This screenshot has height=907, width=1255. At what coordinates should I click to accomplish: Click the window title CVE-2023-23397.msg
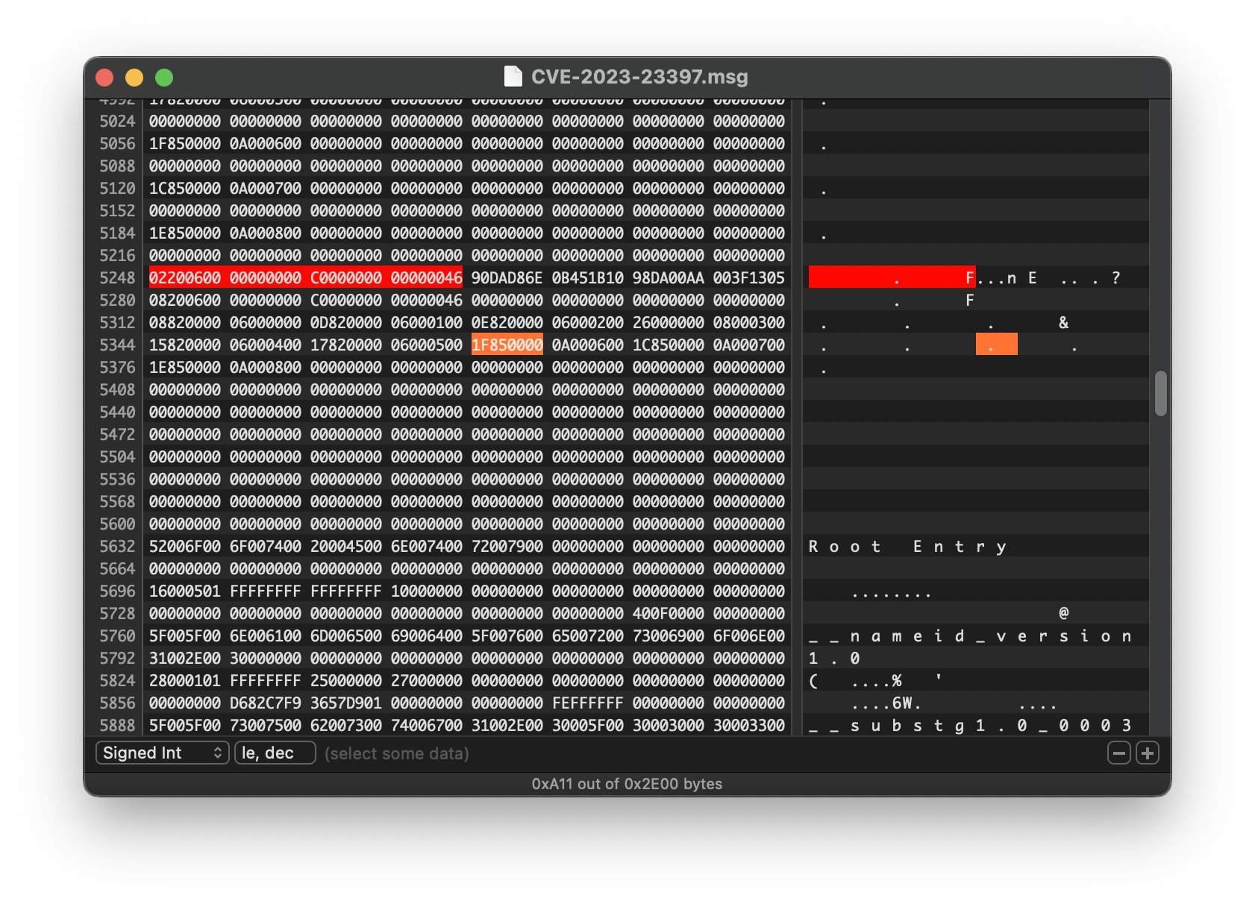(639, 77)
